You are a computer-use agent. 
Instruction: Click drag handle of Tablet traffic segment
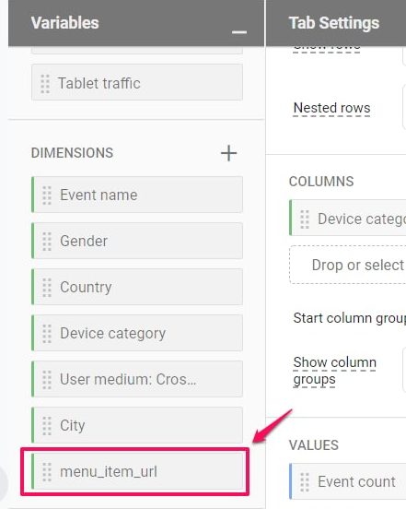(45, 83)
